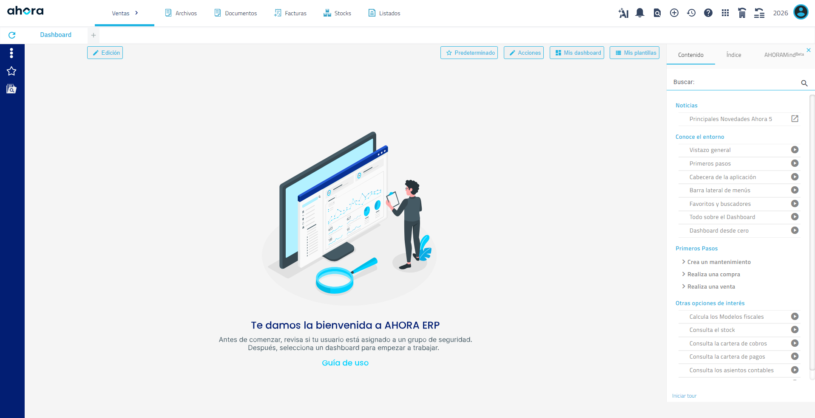Image resolution: width=815 pixels, height=418 pixels.
Task: Open the Archivos menu
Action: click(181, 13)
